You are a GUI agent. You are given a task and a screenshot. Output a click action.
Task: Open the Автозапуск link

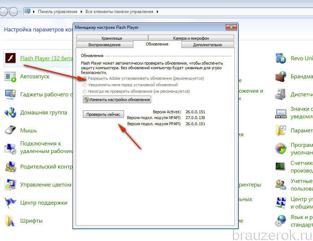pos(35,76)
